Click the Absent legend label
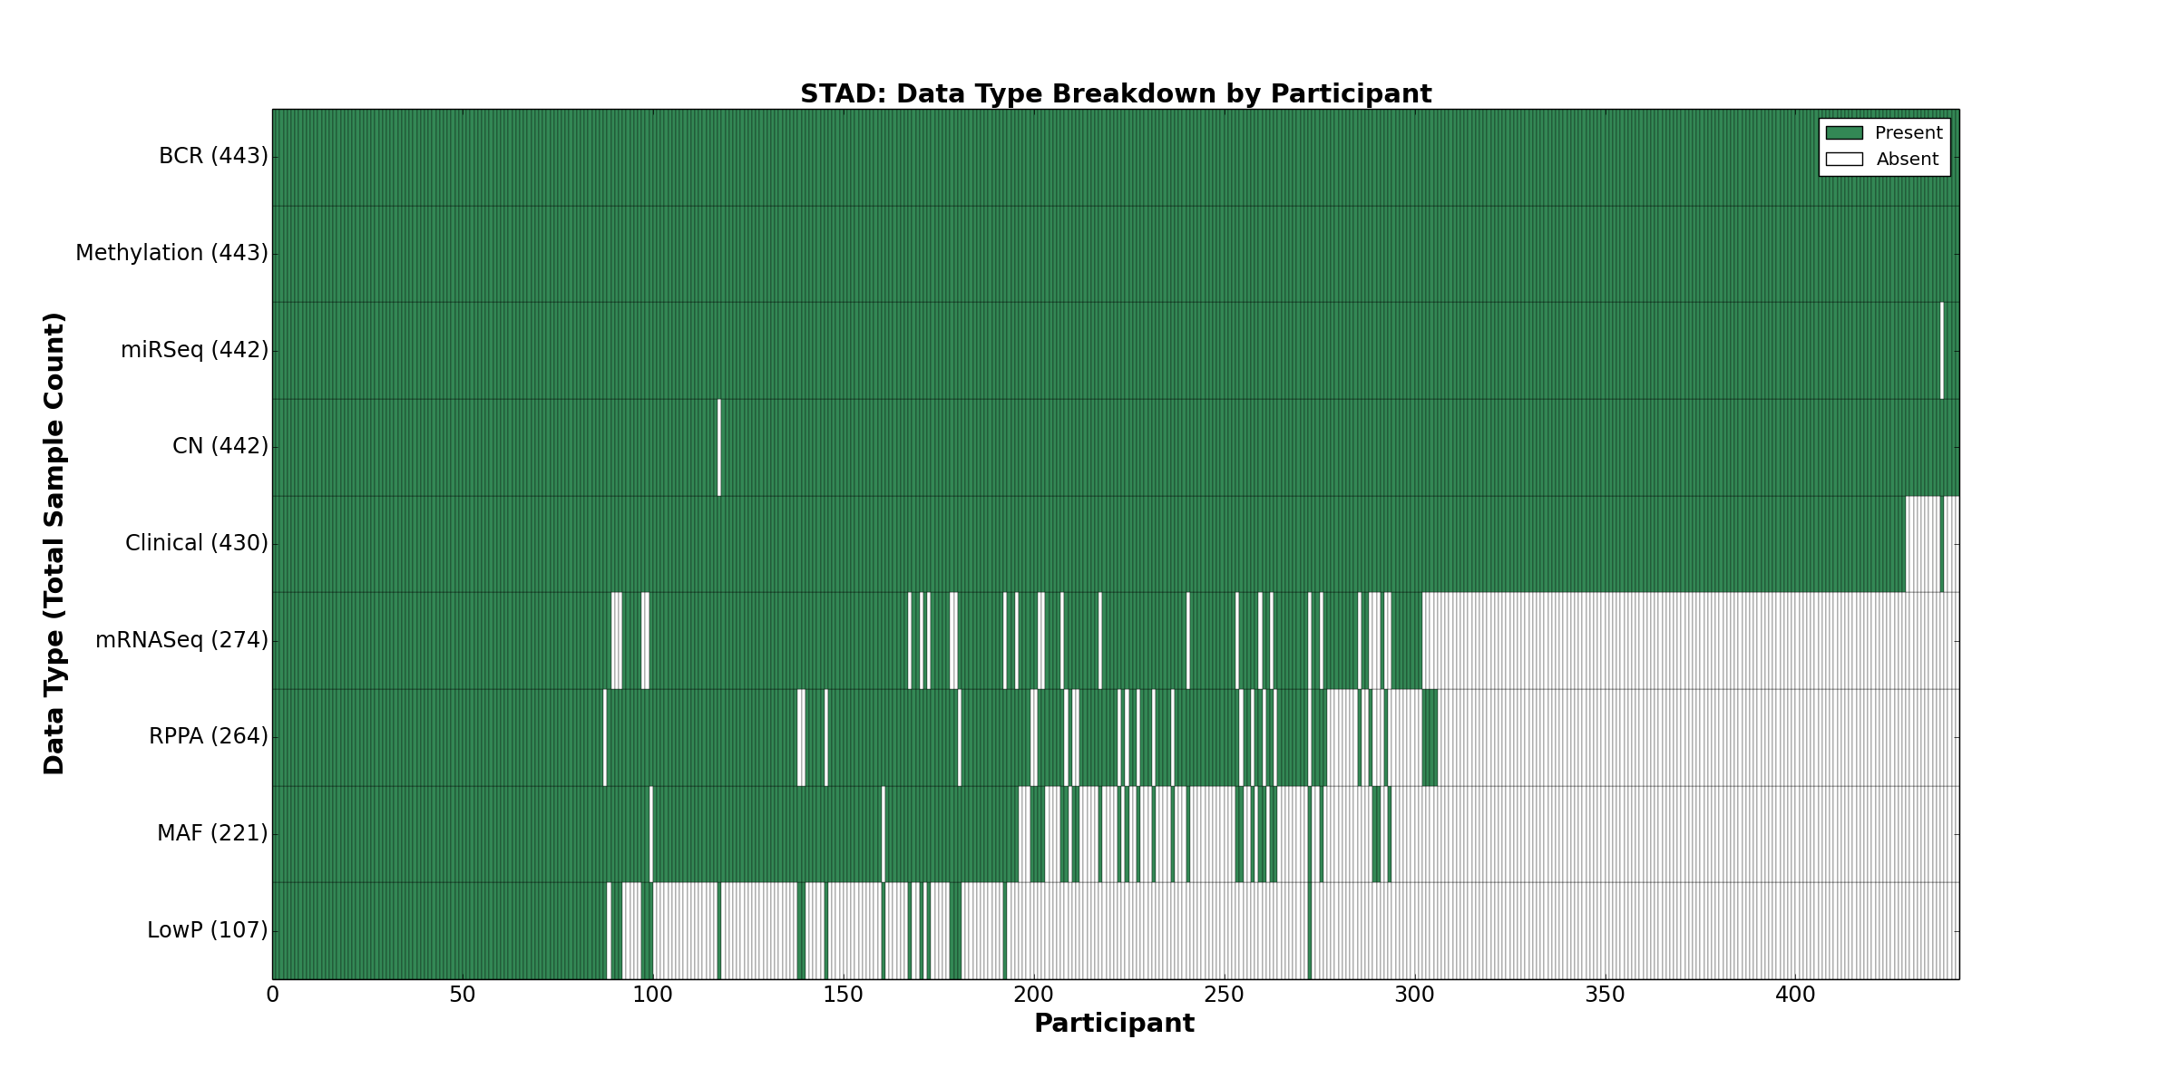The height and width of the screenshot is (1088, 2177). tap(1907, 160)
